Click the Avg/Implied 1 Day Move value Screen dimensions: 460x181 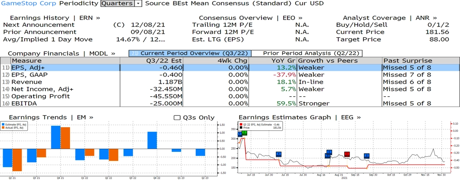click(140, 39)
